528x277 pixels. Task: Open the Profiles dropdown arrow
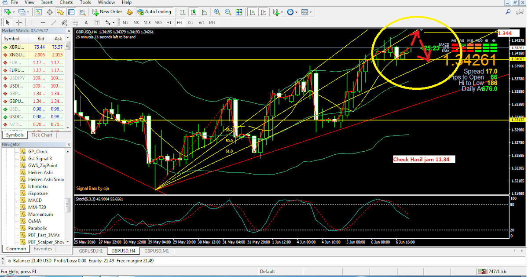(27, 12)
